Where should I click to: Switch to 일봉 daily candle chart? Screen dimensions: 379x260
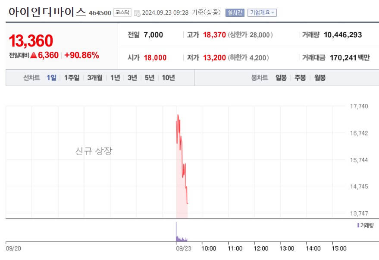coord(280,78)
